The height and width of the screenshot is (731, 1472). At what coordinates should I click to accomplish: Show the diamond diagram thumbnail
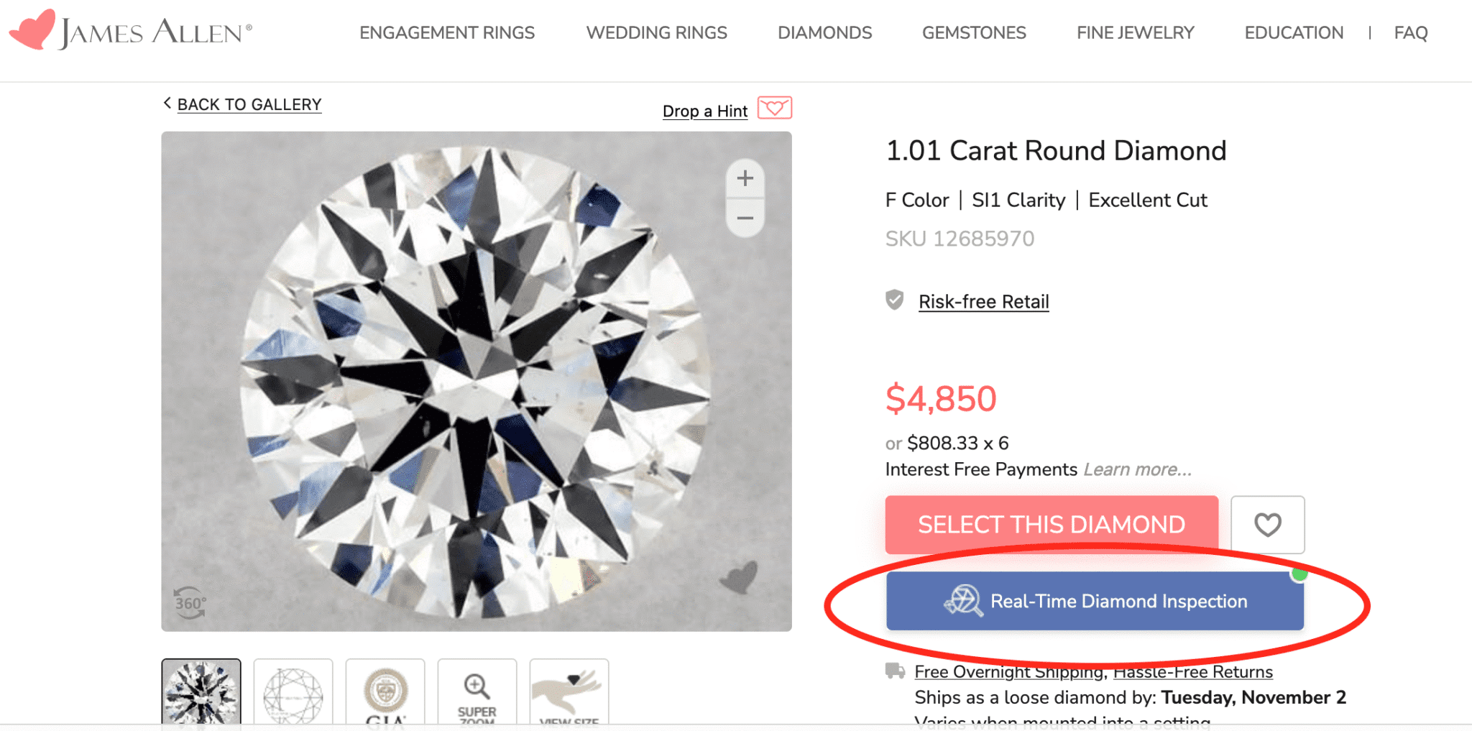[x=293, y=694]
